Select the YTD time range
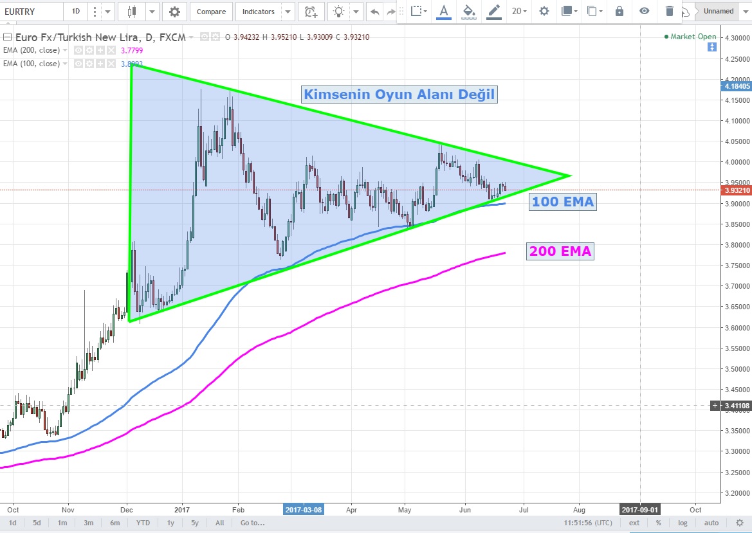 [x=143, y=523]
